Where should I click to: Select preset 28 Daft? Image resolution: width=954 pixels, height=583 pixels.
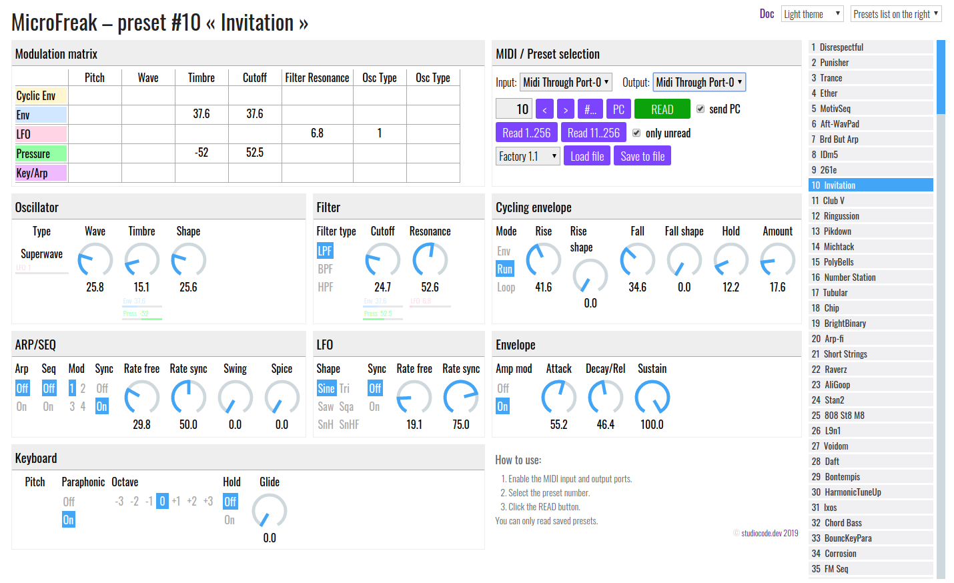pyautogui.click(x=871, y=462)
